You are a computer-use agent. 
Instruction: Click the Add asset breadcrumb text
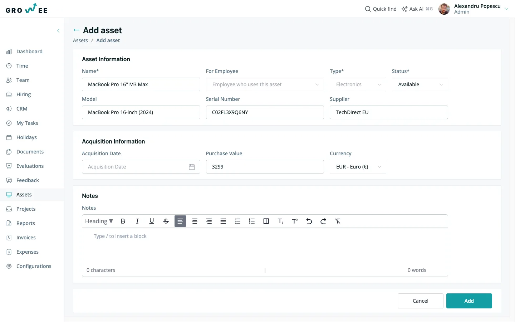tap(108, 40)
